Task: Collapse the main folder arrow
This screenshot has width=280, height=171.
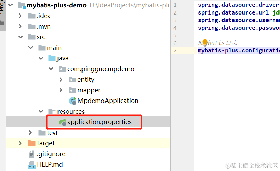Action: (x=31, y=48)
